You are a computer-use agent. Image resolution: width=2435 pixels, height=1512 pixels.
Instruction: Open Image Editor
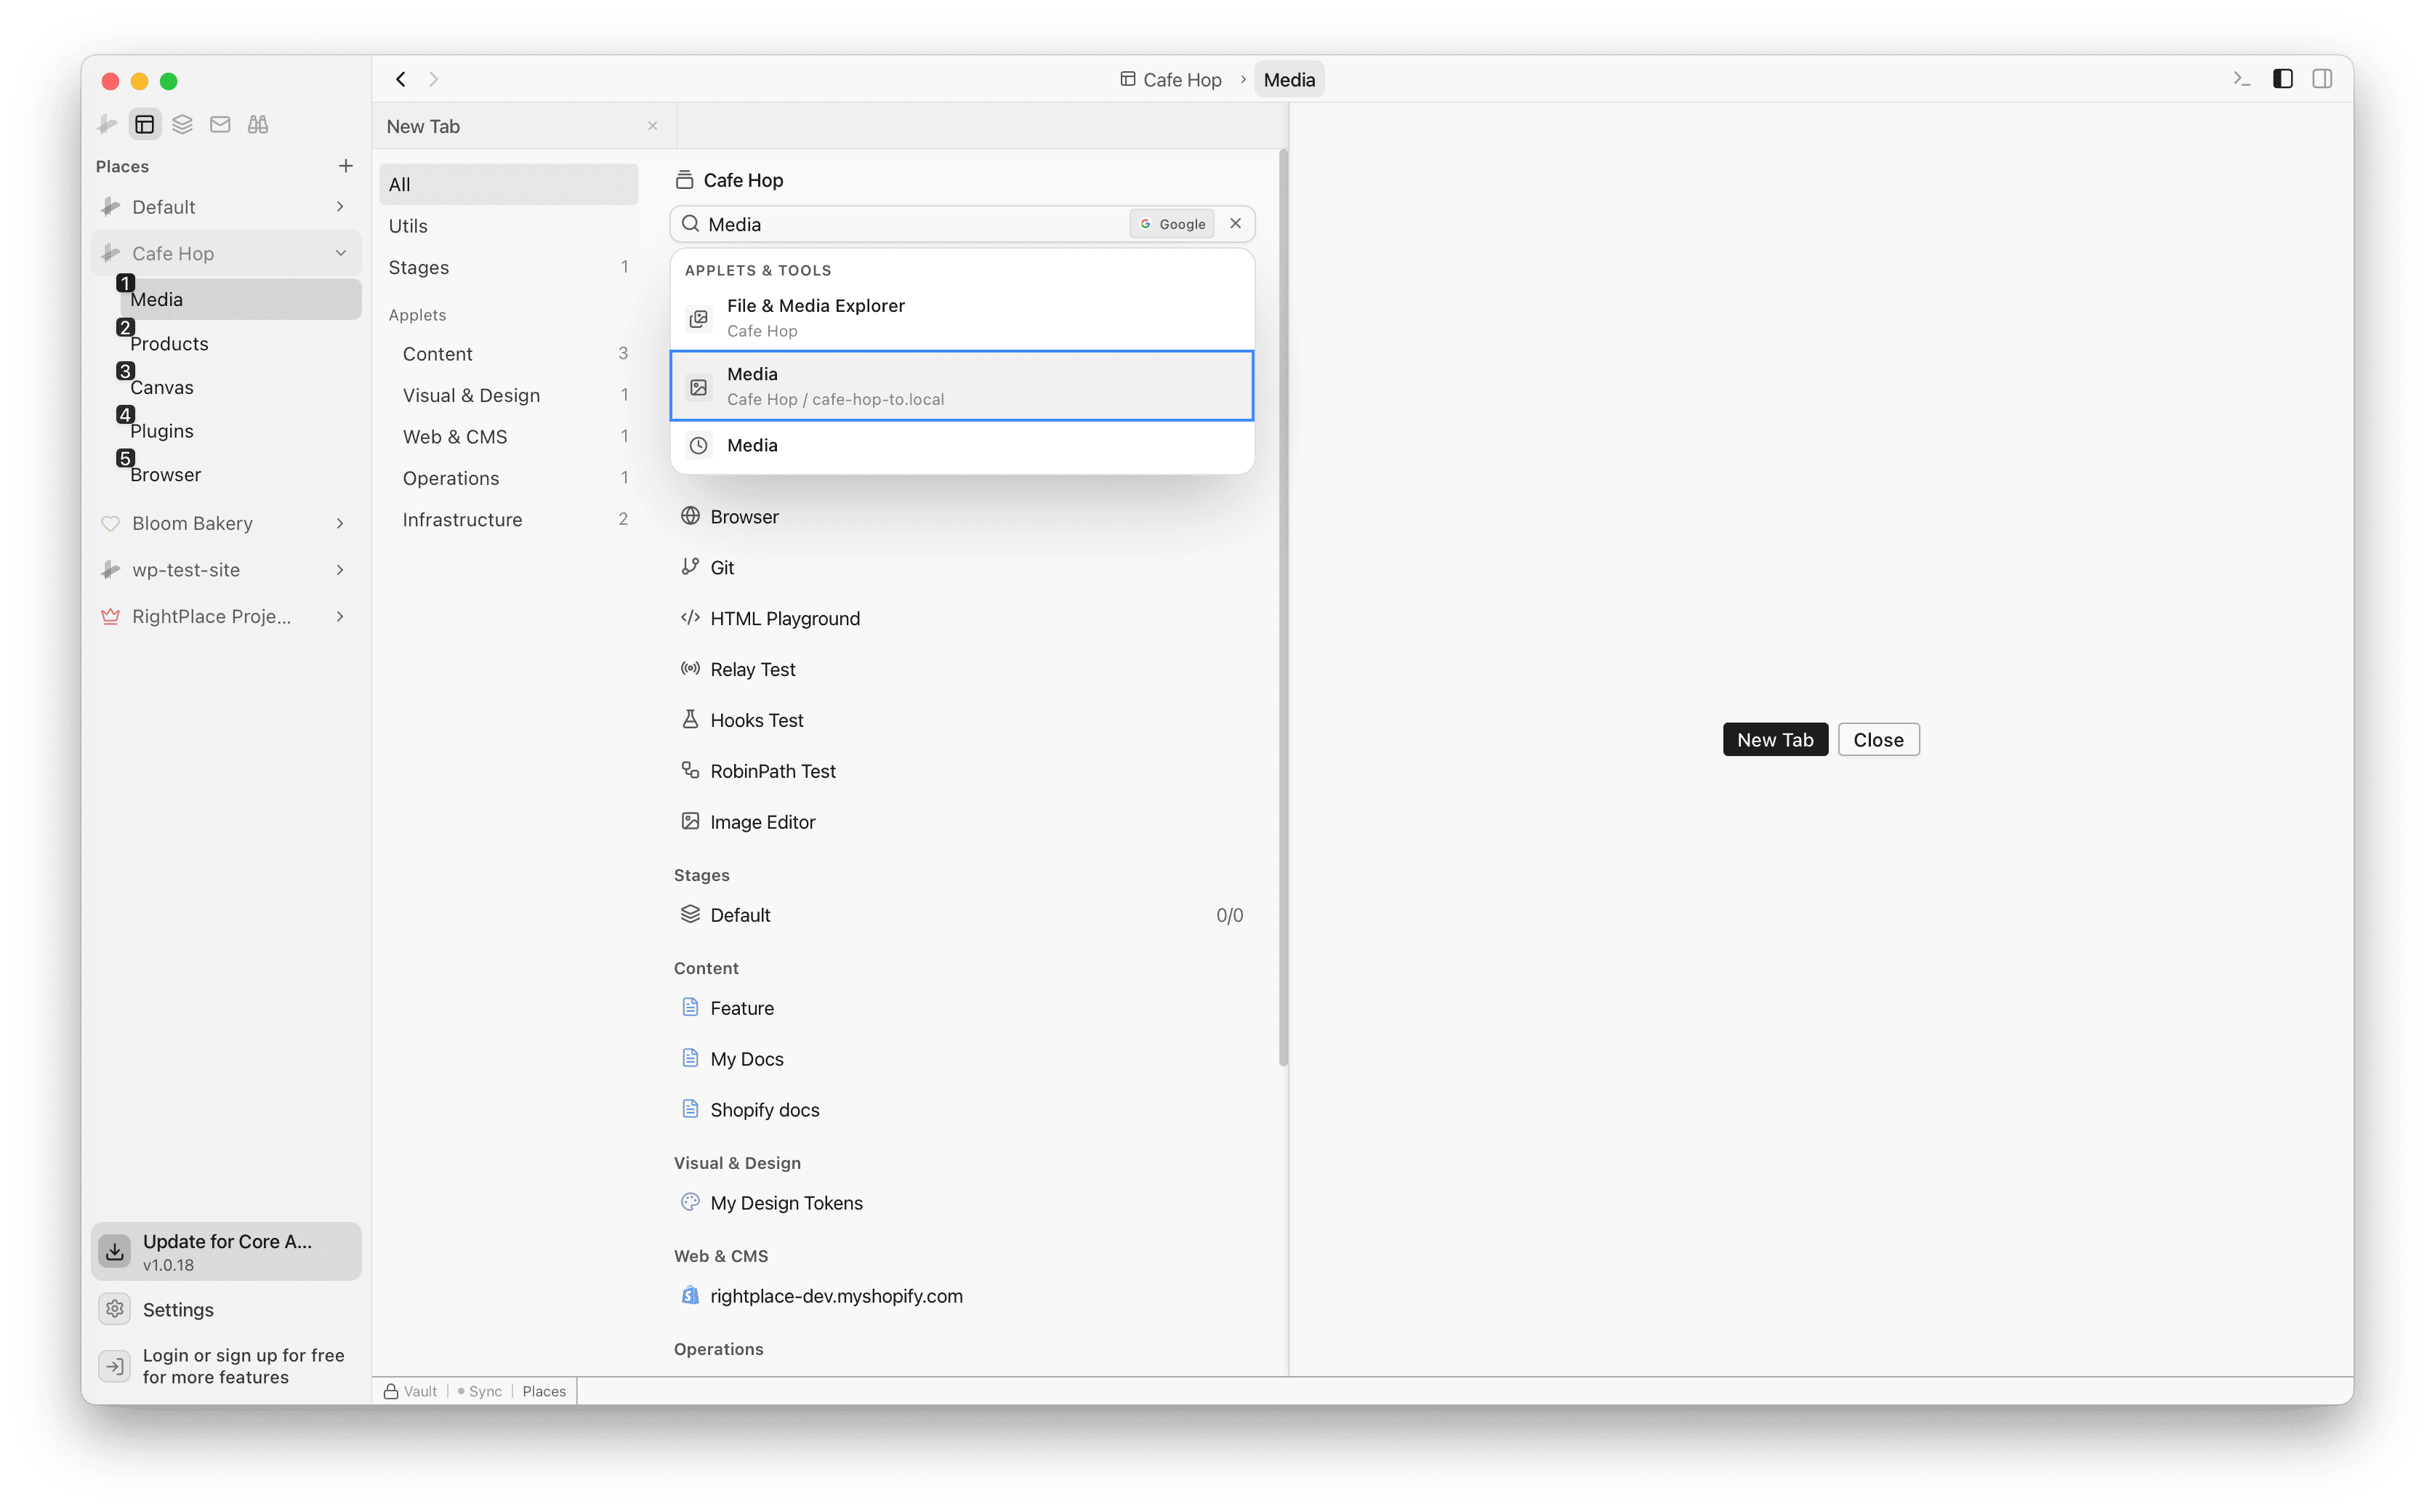coord(961,822)
